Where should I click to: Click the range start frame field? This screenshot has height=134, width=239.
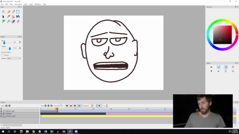coord(90,106)
